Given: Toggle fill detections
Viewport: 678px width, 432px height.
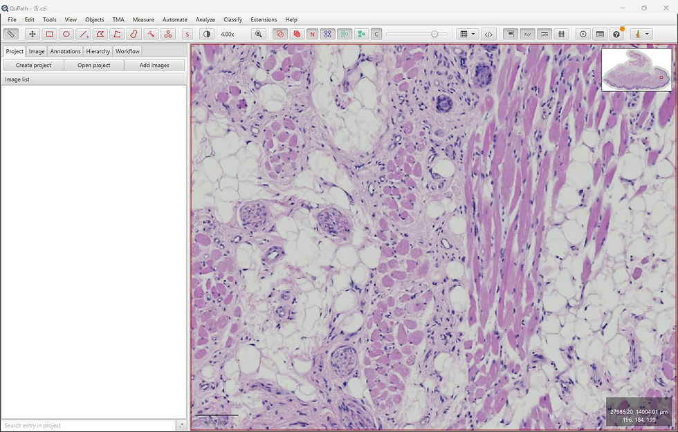Looking at the screenshot, I should pyautogui.click(x=361, y=34).
